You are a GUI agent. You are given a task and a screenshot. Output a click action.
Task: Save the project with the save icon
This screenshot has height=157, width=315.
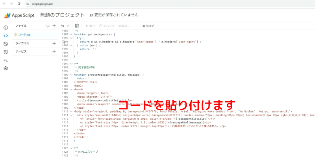point(77,26)
